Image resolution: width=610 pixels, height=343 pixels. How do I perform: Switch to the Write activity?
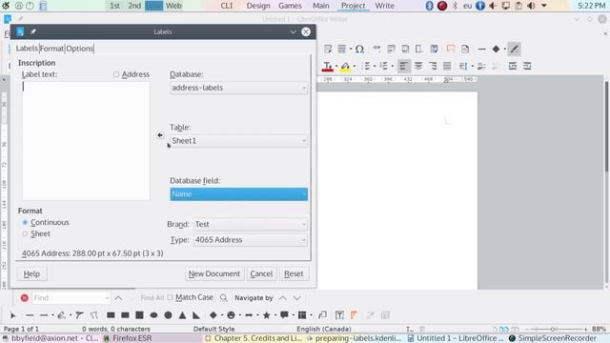click(385, 6)
